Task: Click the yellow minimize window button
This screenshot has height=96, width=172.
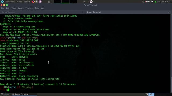Action: (4, 5)
